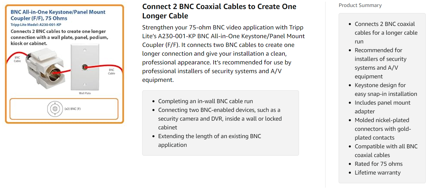
Task: Click the white wall plate picture
Action: [x=85, y=67]
